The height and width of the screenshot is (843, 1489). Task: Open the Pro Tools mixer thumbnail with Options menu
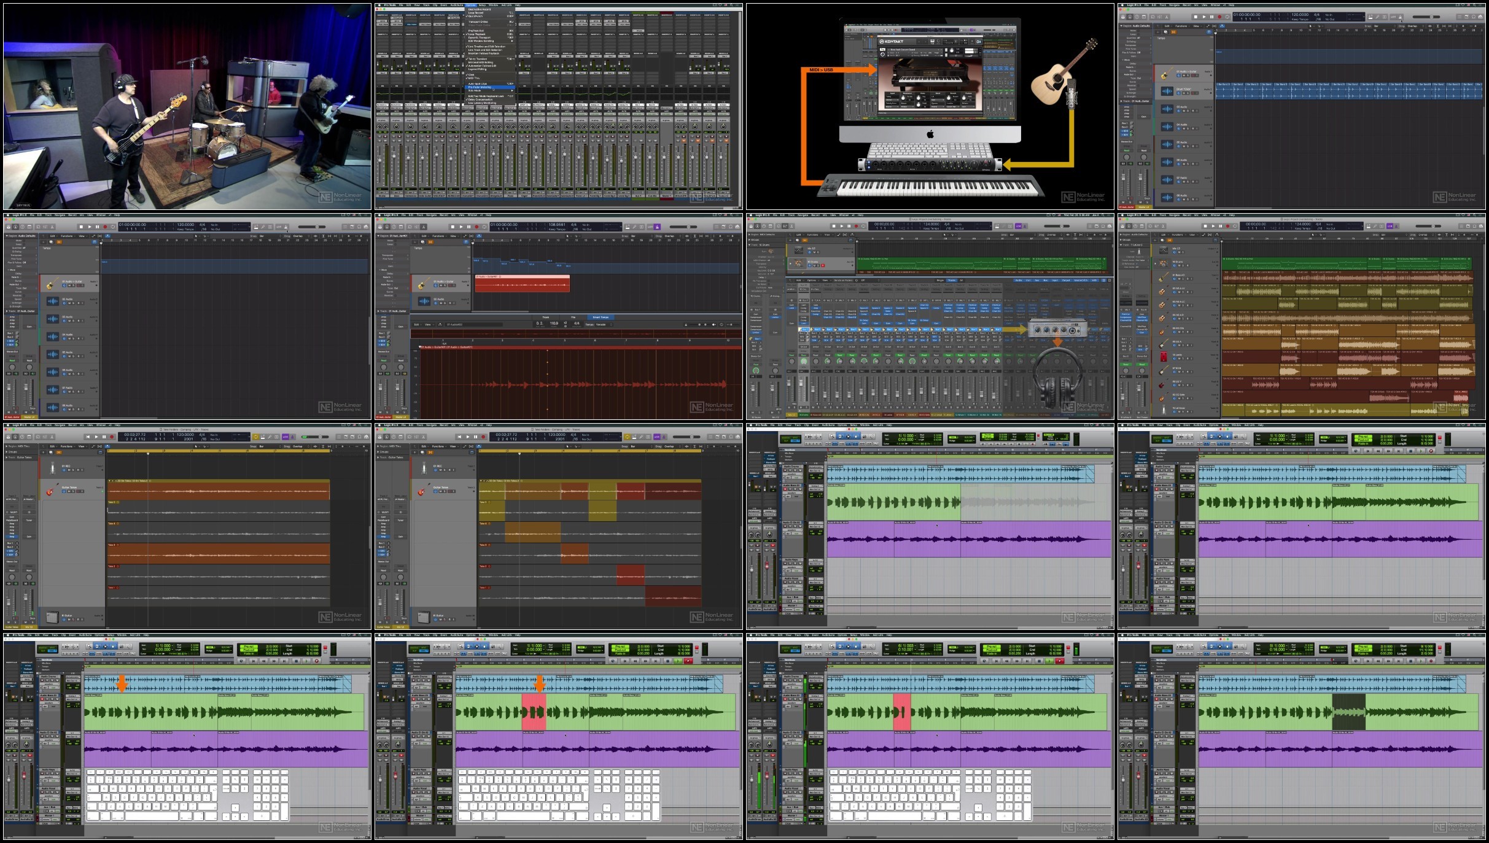pos(559,106)
